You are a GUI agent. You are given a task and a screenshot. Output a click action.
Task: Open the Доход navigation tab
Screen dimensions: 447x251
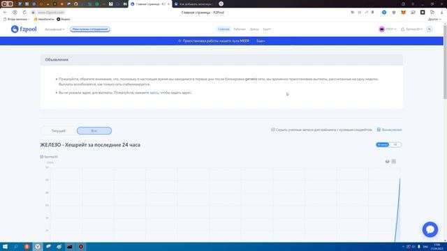click(x=254, y=29)
